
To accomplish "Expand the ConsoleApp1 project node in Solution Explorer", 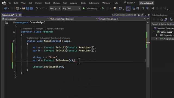I will [x=154, y=32].
